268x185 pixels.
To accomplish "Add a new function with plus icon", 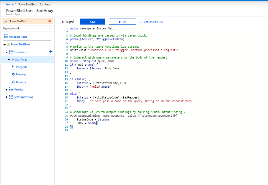I will [x=51, y=52].
